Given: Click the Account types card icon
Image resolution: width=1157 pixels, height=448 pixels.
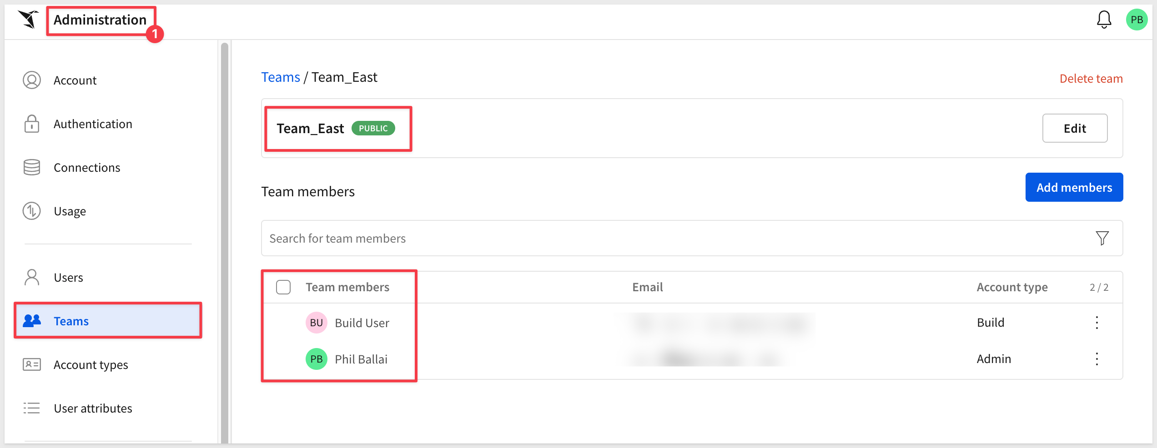Looking at the screenshot, I should [x=32, y=364].
